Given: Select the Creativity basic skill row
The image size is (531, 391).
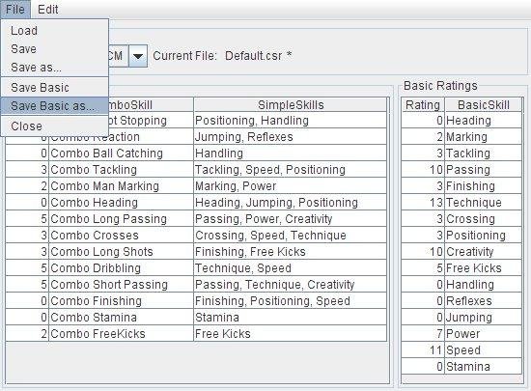Looking at the screenshot, I should point(461,252).
